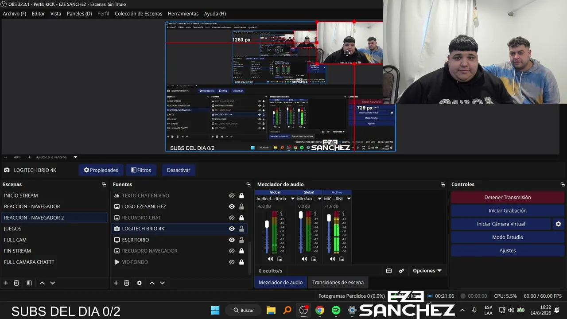Show the RECUADRO NAVEGADOR source
567x319 pixels.
coord(232,251)
